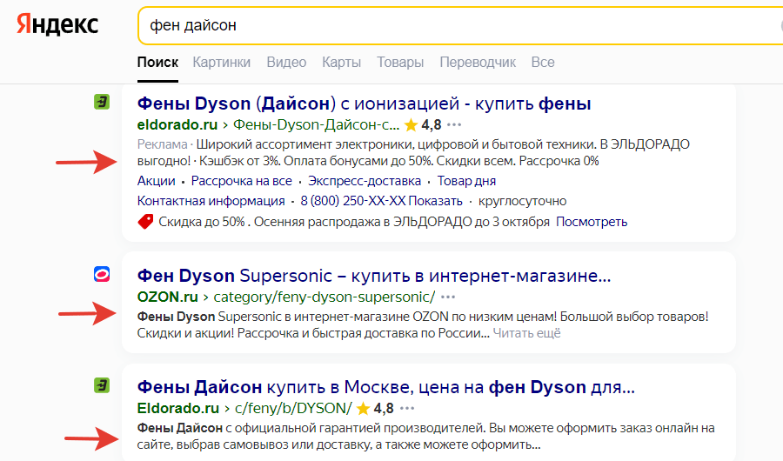The image size is (783, 461).
Task: Open the Фен Dyson Supersonic OZON result
Action: (x=374, y=276)
